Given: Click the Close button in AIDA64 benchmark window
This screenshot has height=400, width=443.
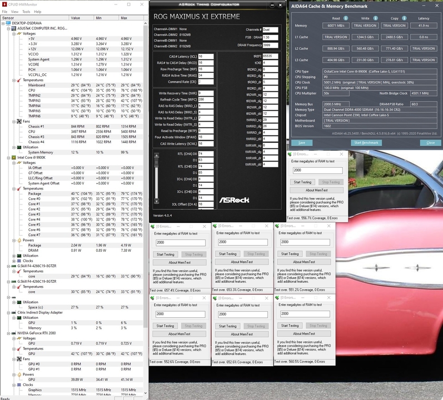Looking at the screenshot, I should click(x=430, y=143).
